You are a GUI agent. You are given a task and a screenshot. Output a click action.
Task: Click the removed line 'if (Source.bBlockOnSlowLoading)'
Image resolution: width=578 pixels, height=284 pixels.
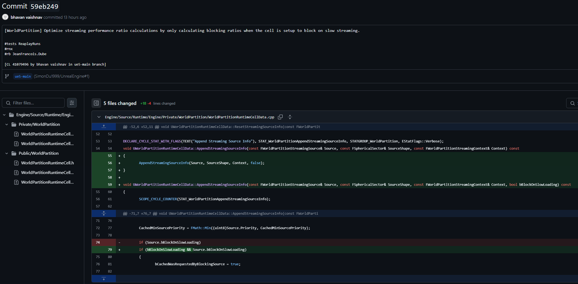click(170, 242)
